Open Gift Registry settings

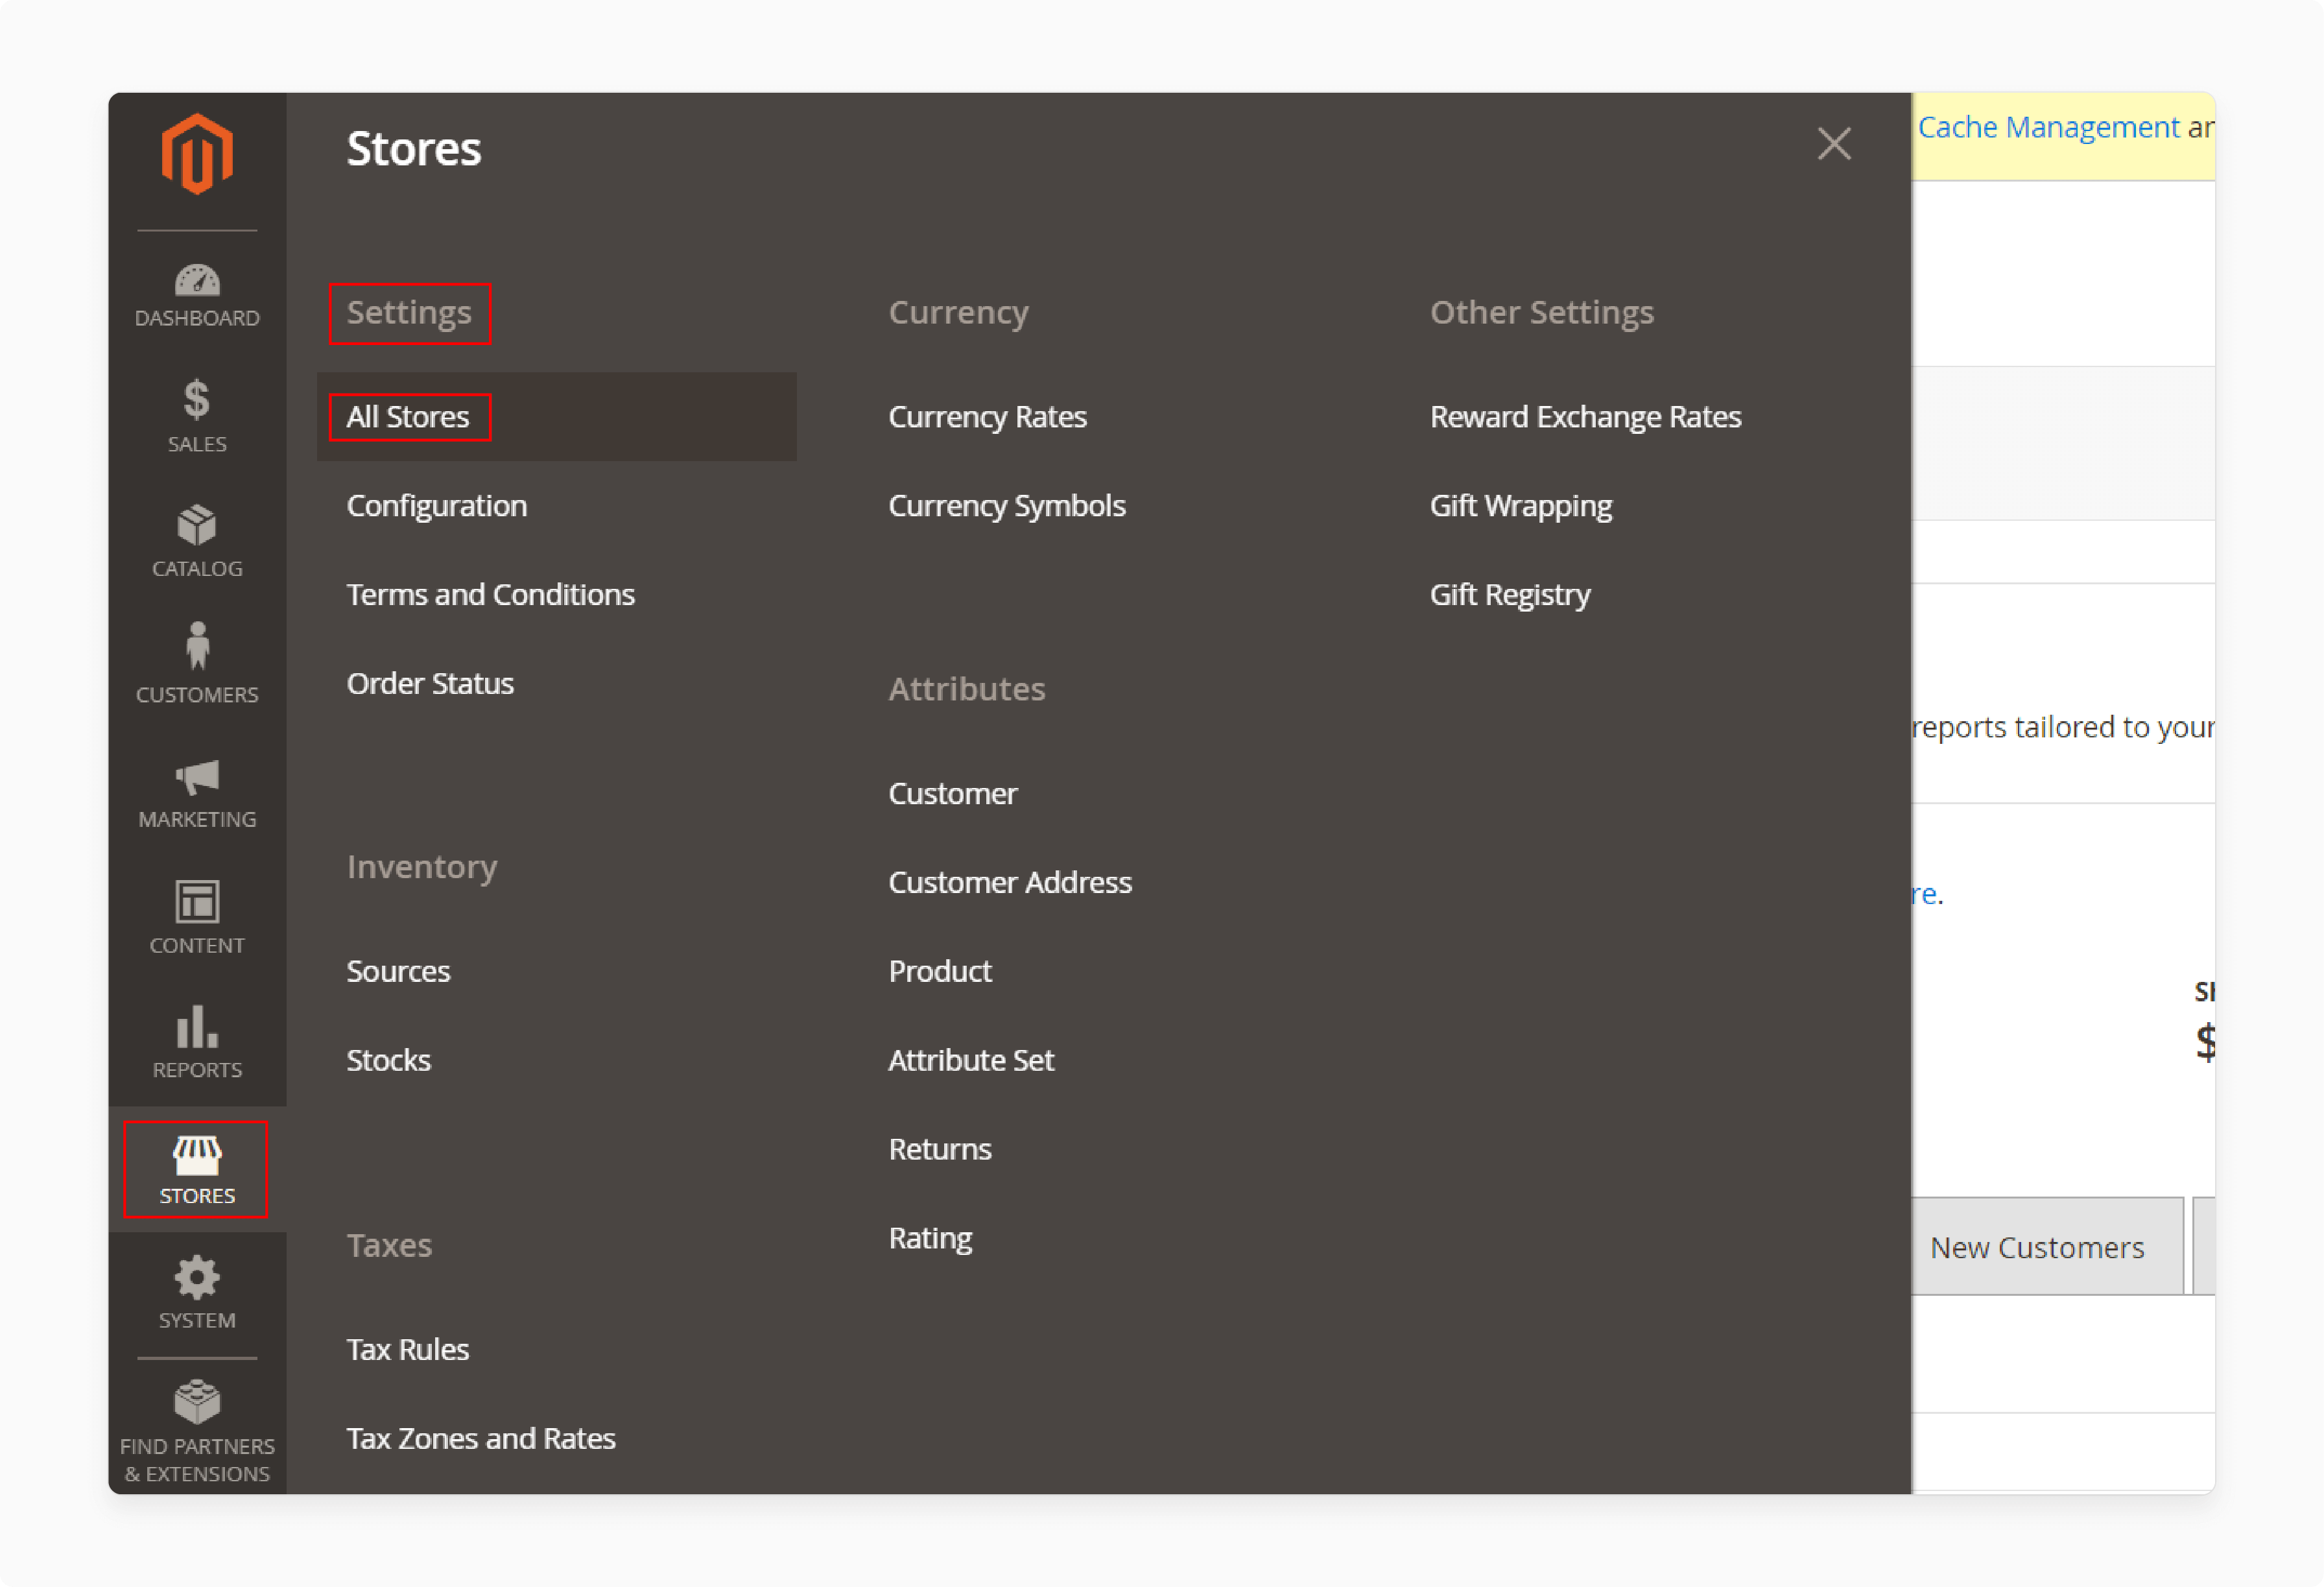pos(1510,595)
